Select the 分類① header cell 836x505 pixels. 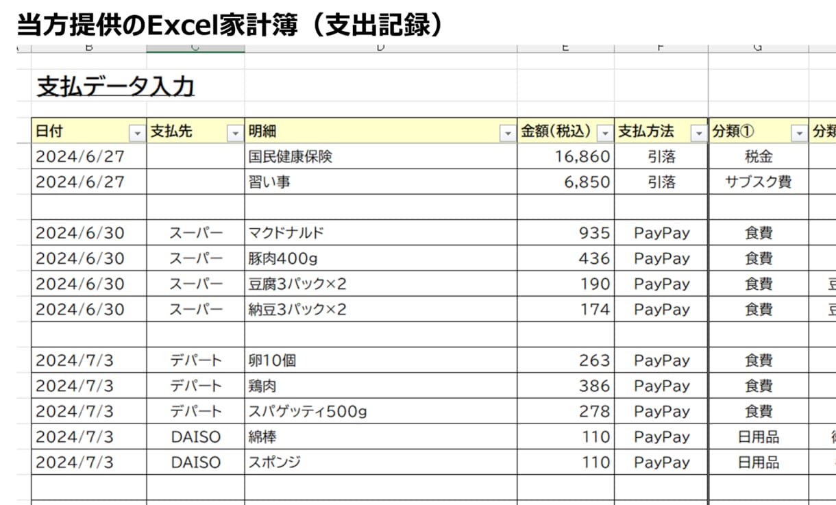(759, 132)
